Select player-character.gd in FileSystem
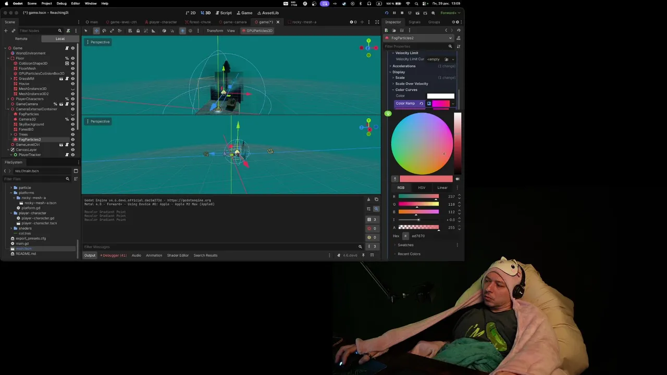667x375 pixels. tap(38, 218)
